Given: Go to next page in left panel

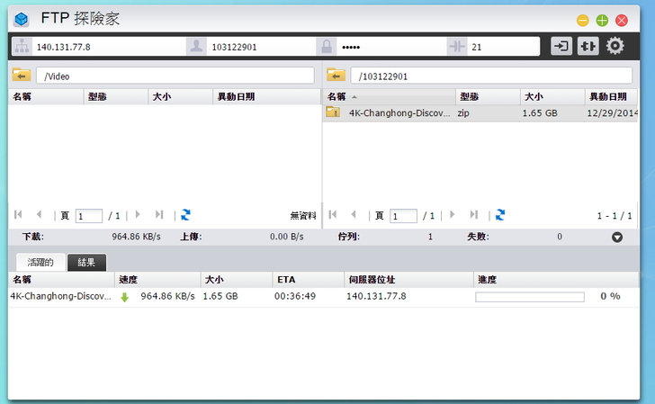Looking at the screenshot, I should 138,215.
